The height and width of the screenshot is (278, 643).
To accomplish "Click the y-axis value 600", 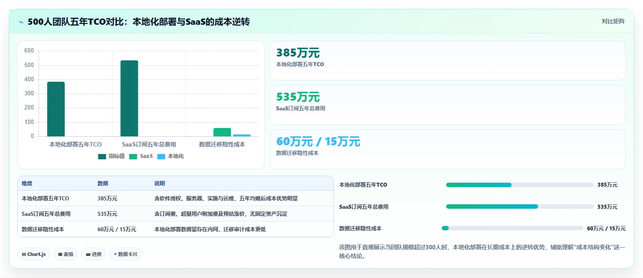I will [29, 51].
